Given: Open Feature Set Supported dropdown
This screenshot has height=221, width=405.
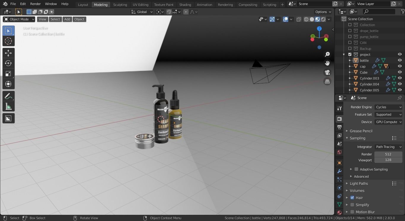Looking at the screenshot, I should (x=388, y=115).
